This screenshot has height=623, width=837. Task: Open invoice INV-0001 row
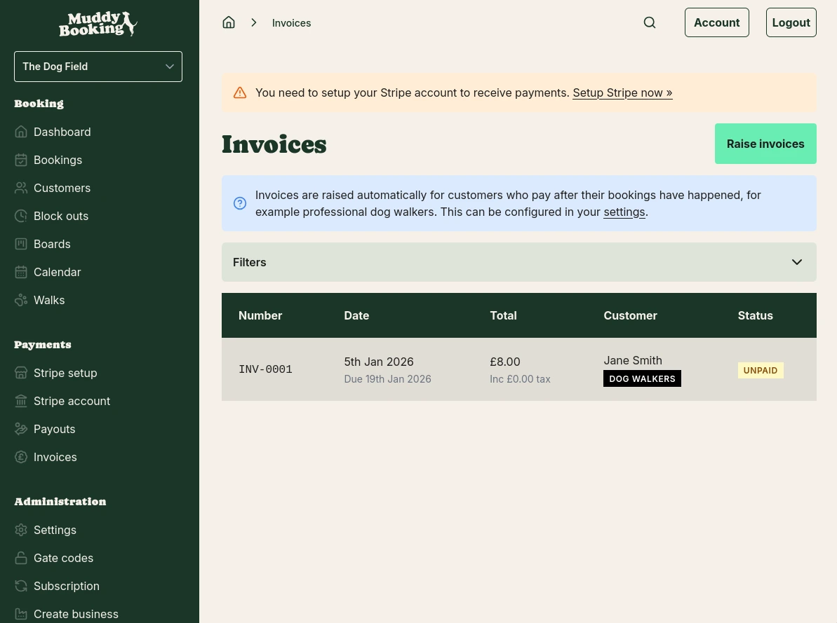coord(265,369)
